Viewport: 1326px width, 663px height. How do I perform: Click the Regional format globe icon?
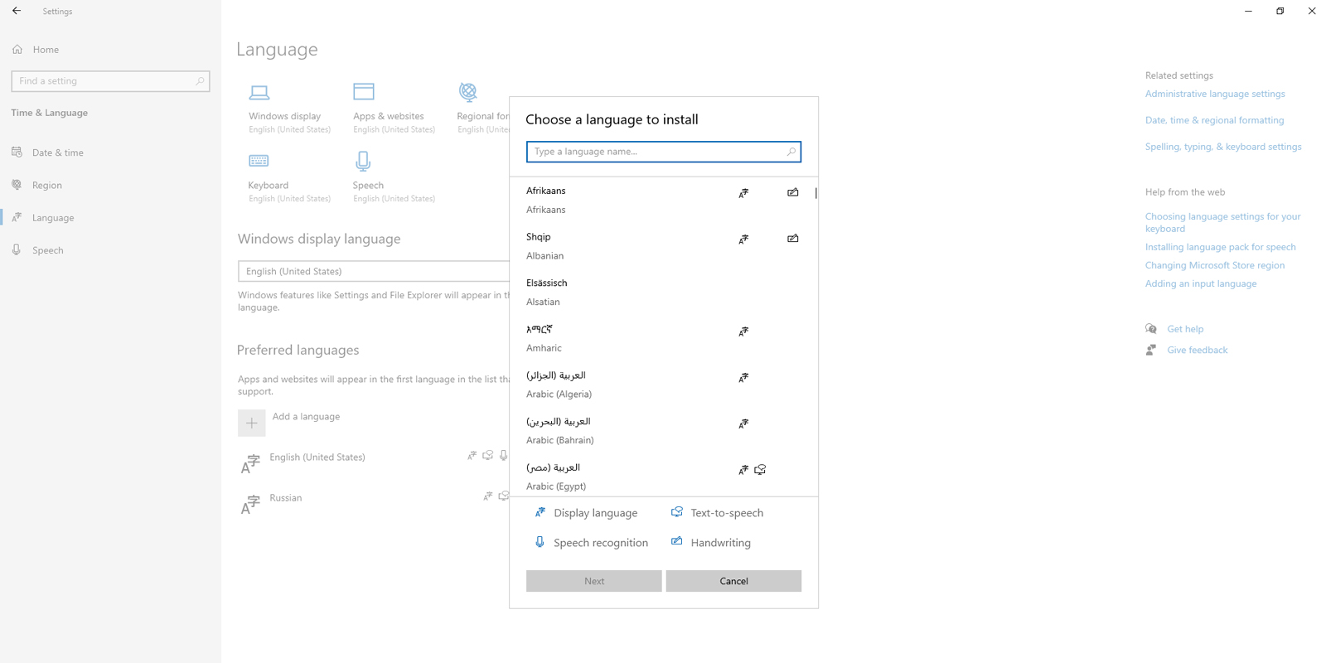468,91
